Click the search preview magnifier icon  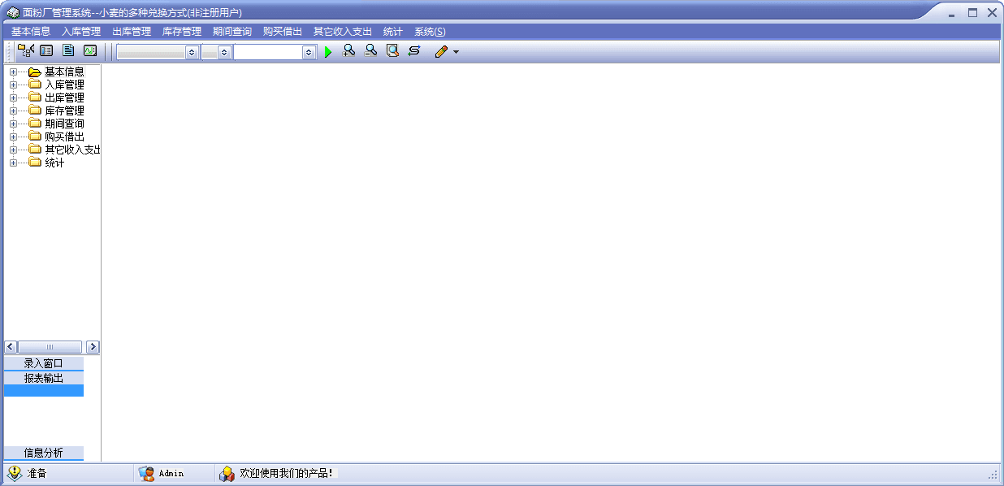[x=392, y=51]
